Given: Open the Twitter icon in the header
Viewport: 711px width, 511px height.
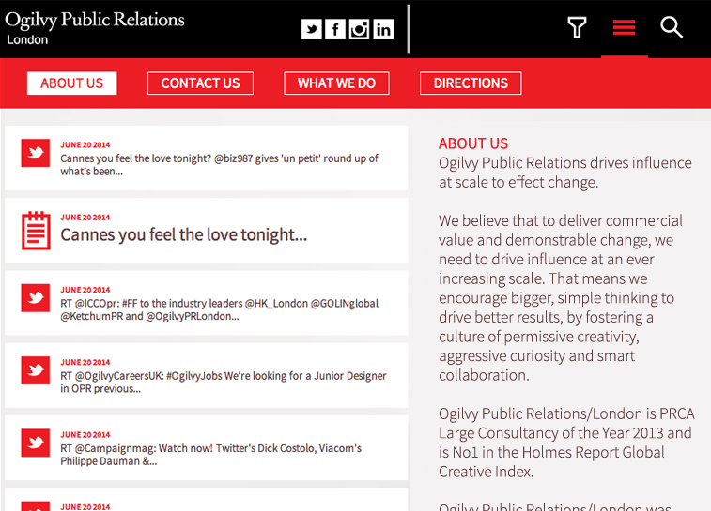Looking at the screenshot, I should 312,29.
